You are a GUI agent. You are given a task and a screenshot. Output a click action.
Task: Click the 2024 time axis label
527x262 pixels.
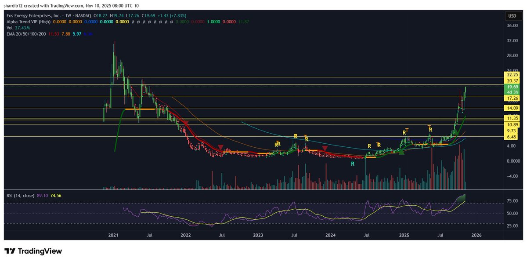(331, 236)
